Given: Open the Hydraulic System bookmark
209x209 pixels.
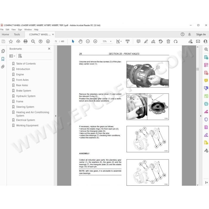Looking at the screenshot, I should [26, 96].
